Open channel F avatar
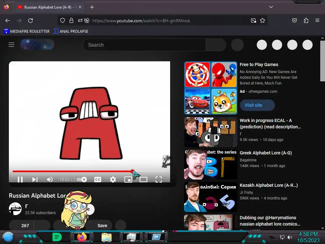The image size is (325, 244). point(15,209)
